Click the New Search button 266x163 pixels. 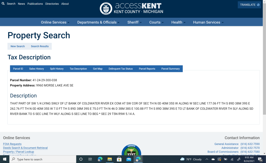tap(18, 46)
